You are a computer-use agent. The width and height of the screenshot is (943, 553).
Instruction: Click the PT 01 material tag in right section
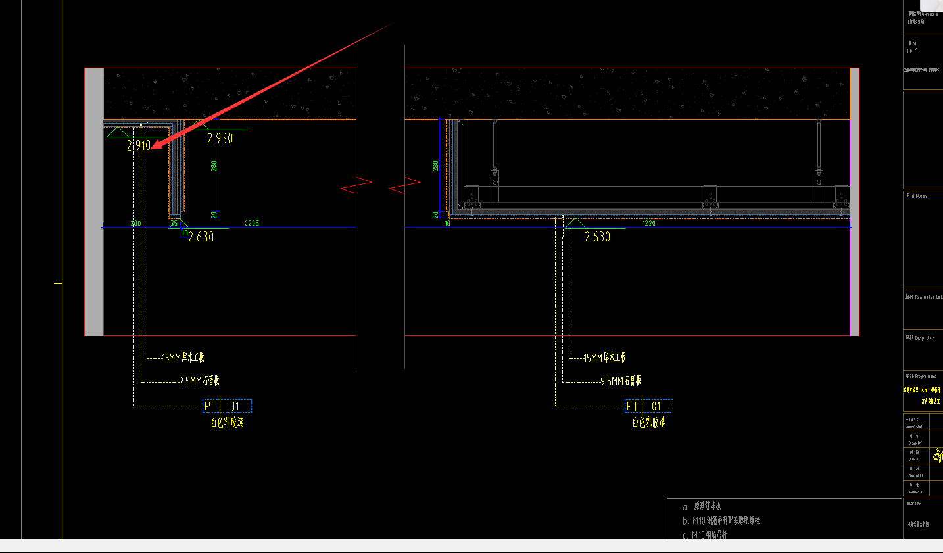click(x=648, y=406)
